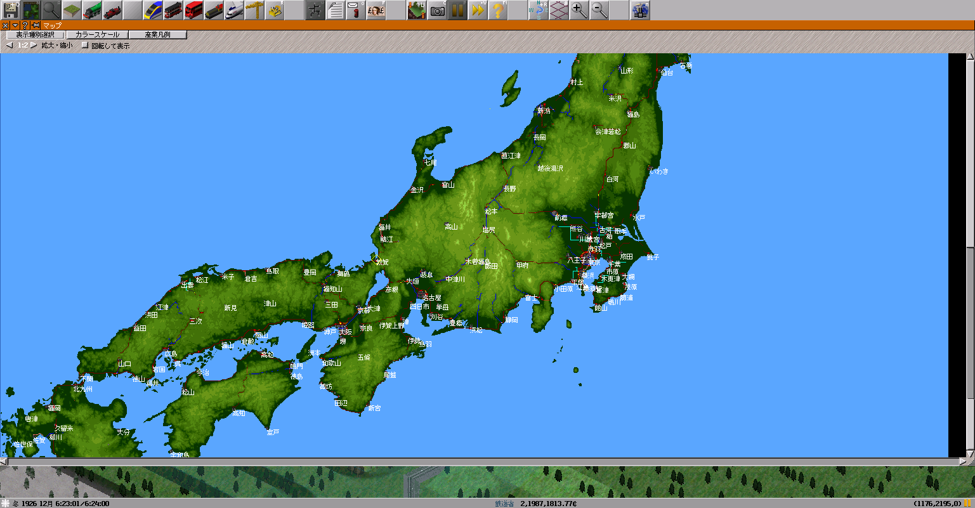Decrease map scale with left arrow
Image resolution: width=975 pixels, height=508 pixels.
[9, 46]
